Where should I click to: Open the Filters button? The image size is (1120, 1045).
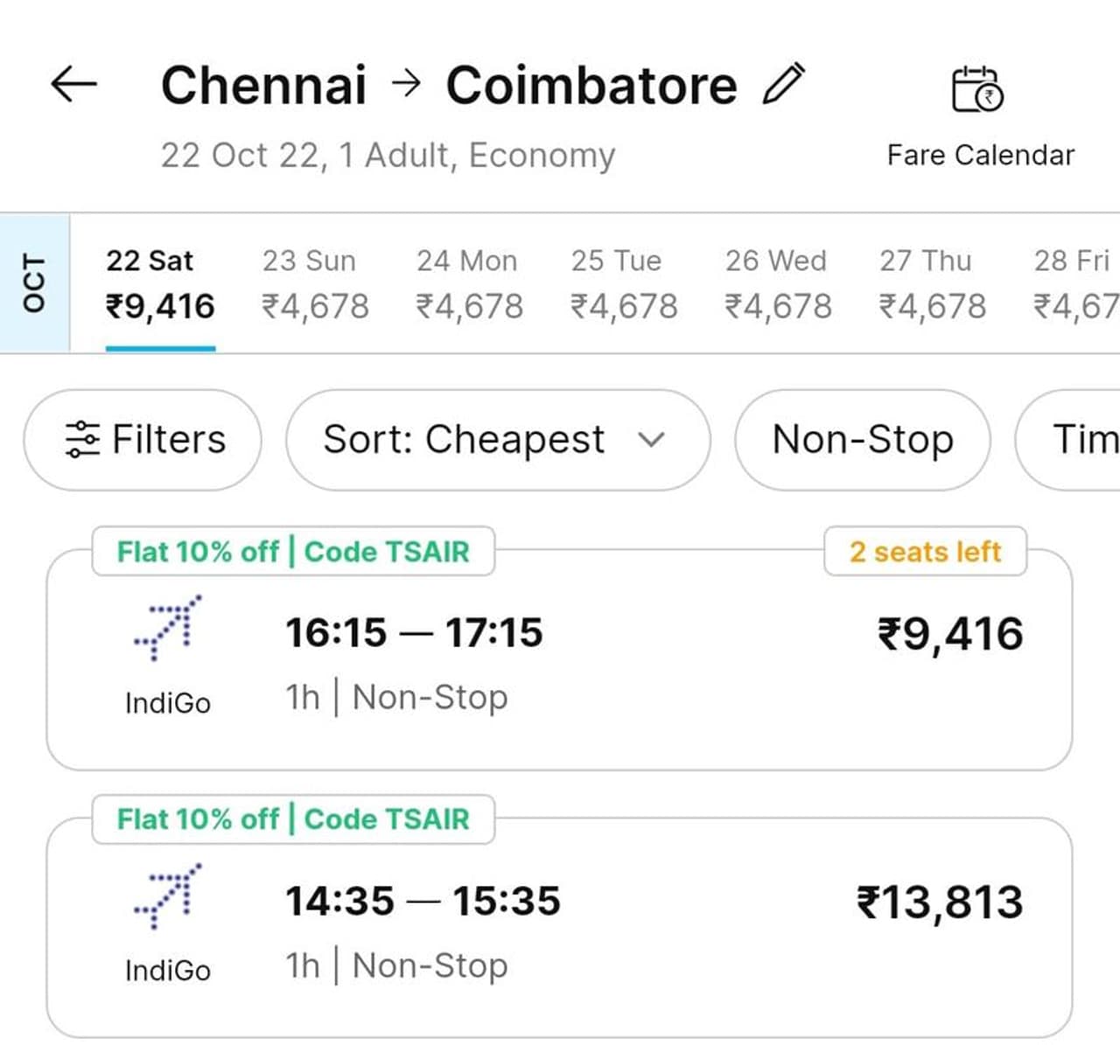pyautogui.click(x=143, y=439)
